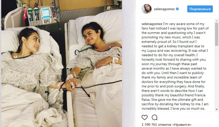Viewport: 219px width, 127px height.
Task: Open the selenagomez profile avatar
Action: 147,9
